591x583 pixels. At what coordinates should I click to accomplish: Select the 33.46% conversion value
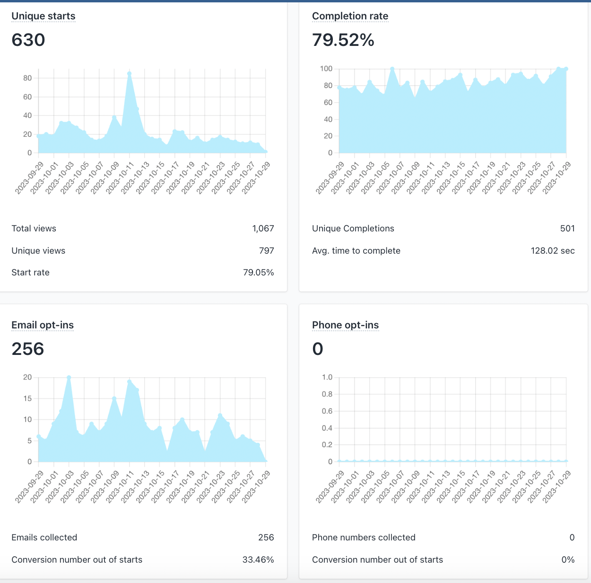click(x=258, y=560)
